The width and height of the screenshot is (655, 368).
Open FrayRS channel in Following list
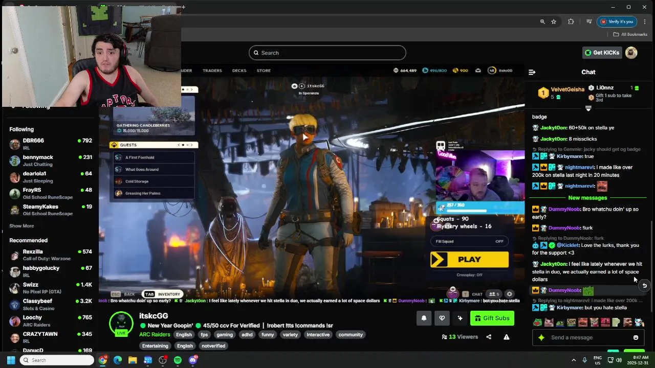point(50,193)
